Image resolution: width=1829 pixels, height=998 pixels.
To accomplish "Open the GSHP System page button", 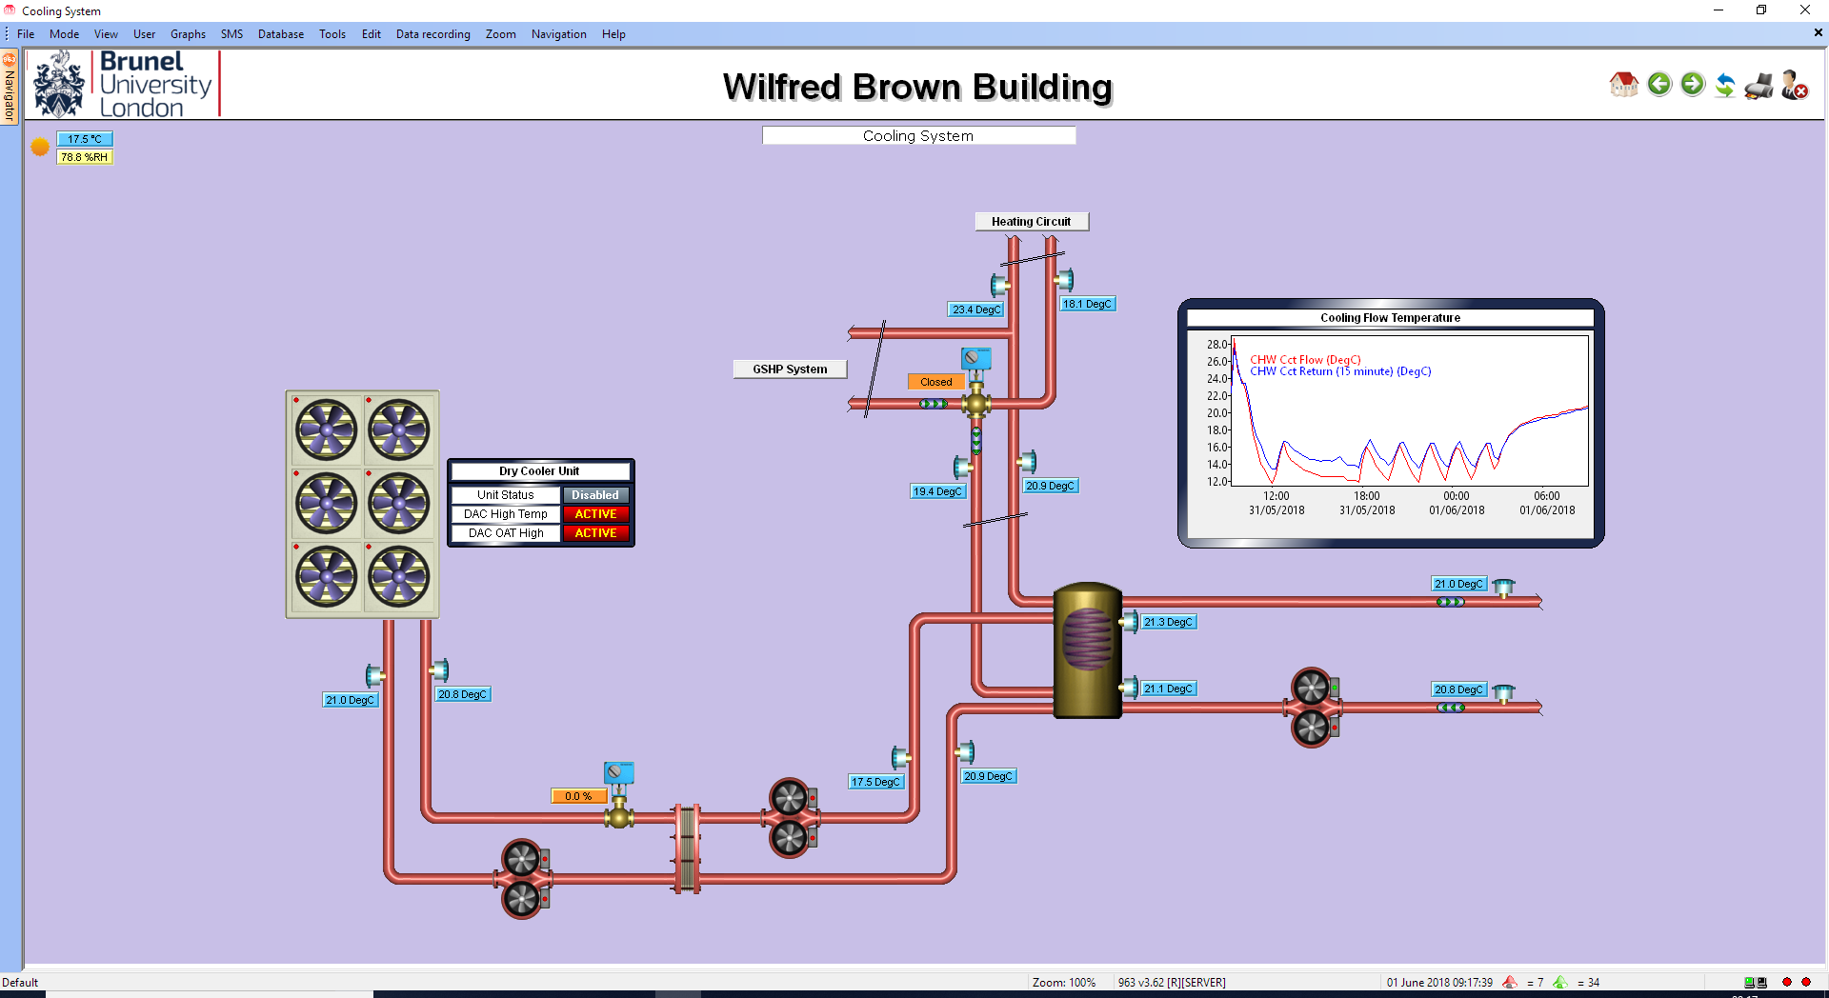I will [x=790, y=369].
